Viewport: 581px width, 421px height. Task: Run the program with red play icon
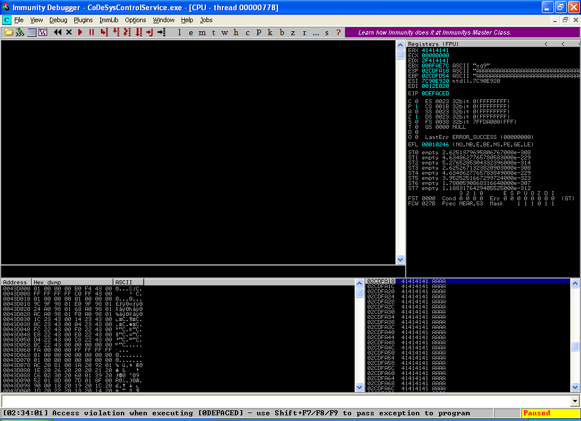(80, 32)
